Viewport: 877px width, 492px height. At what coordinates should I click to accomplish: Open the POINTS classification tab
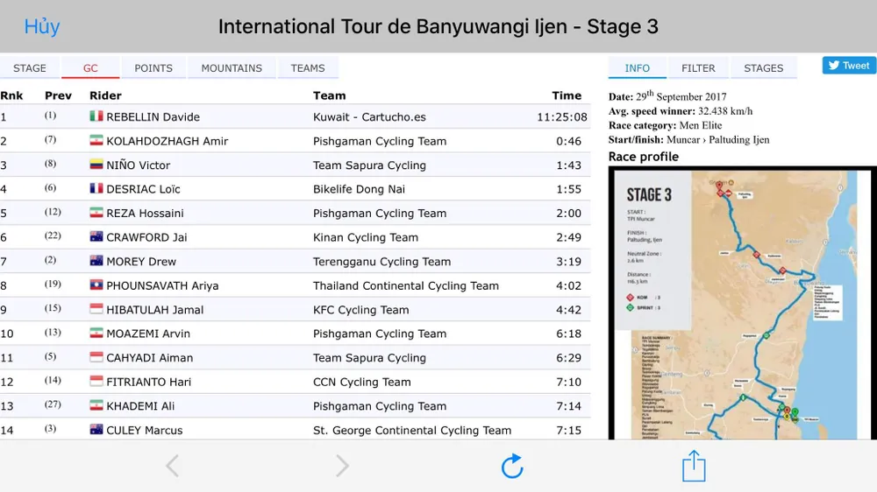point(153,68)
